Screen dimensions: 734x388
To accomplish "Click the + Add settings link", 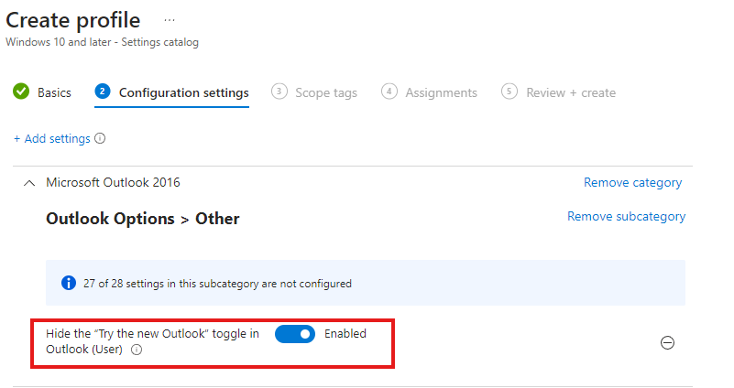I will click(x=52, y=138).
